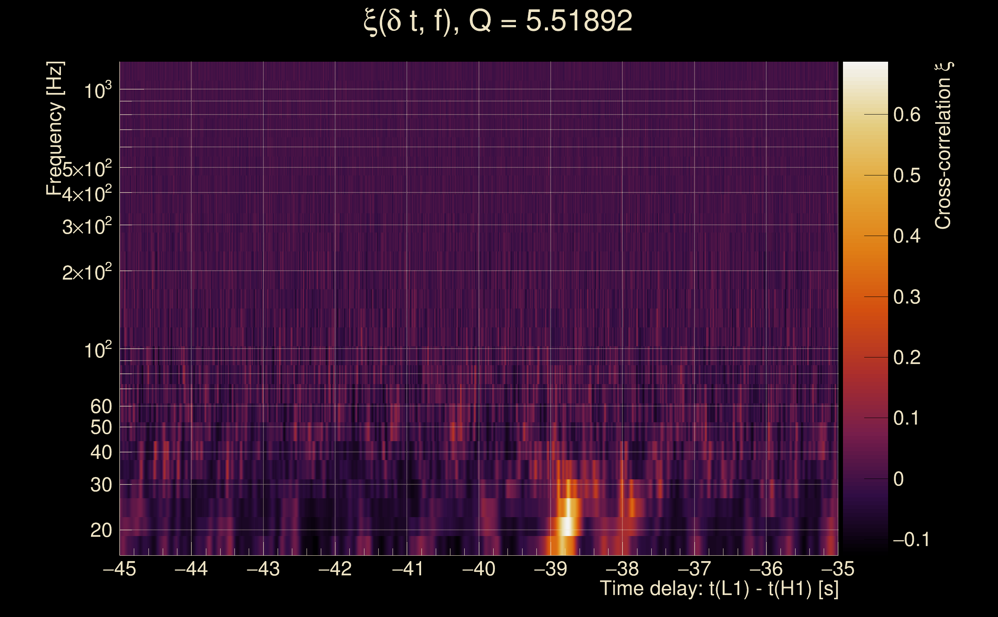The image size is (998, 617).
Task: Click the 5×10² frequency tick label
Action: coord(87,169)
